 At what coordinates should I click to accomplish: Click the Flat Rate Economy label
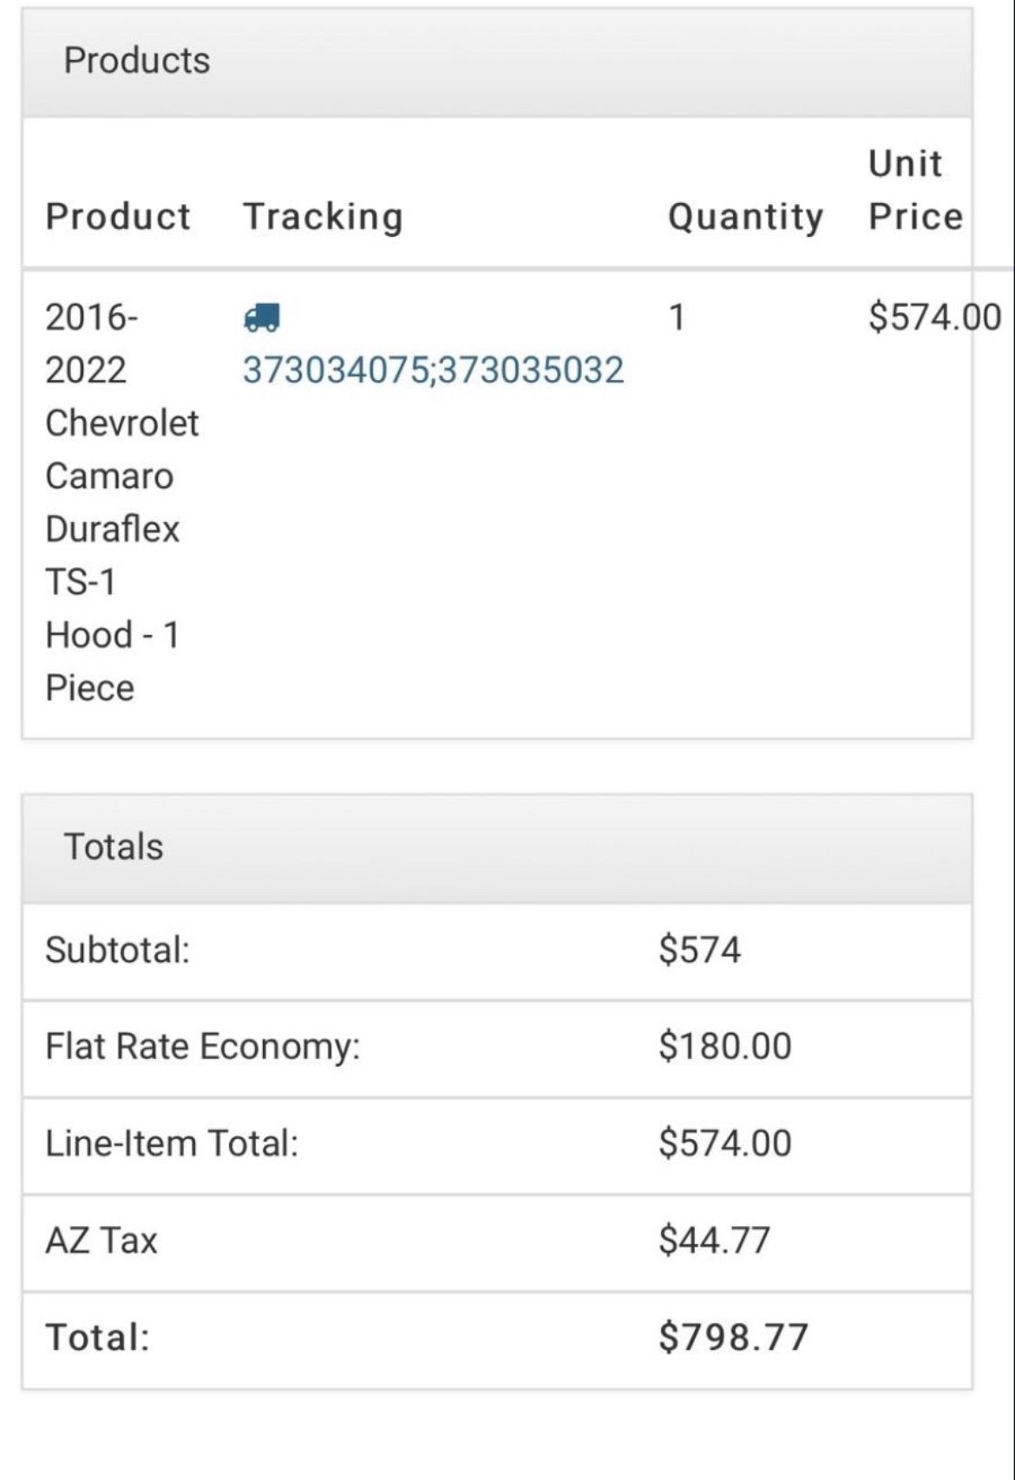(203, 1047)
